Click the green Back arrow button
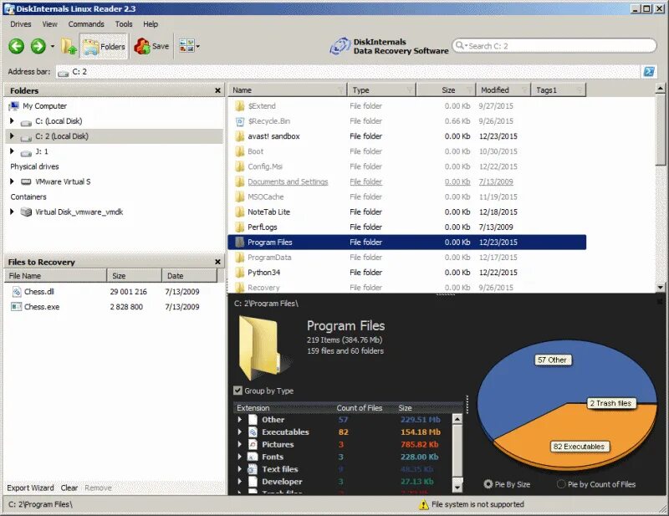 click(x=17, y=46)
